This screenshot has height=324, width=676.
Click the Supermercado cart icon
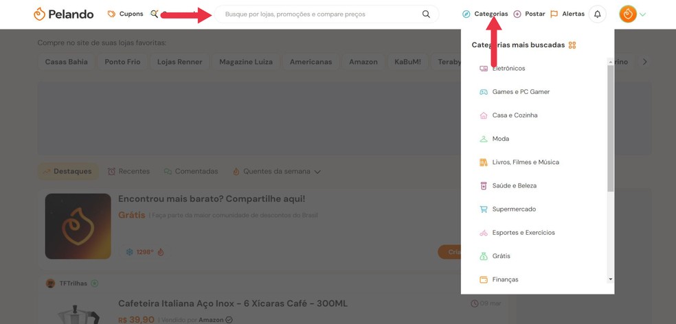click(x=484, y=209)
